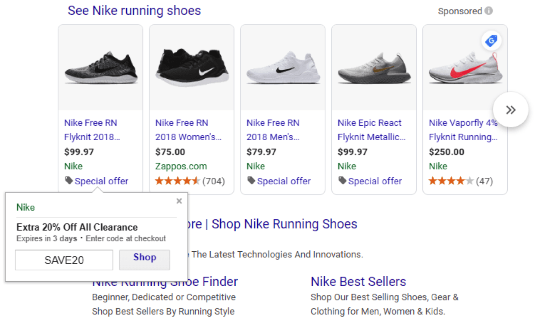Click the 'Expires in 3 days' note

pyautogui.click(x=47, y=238)
